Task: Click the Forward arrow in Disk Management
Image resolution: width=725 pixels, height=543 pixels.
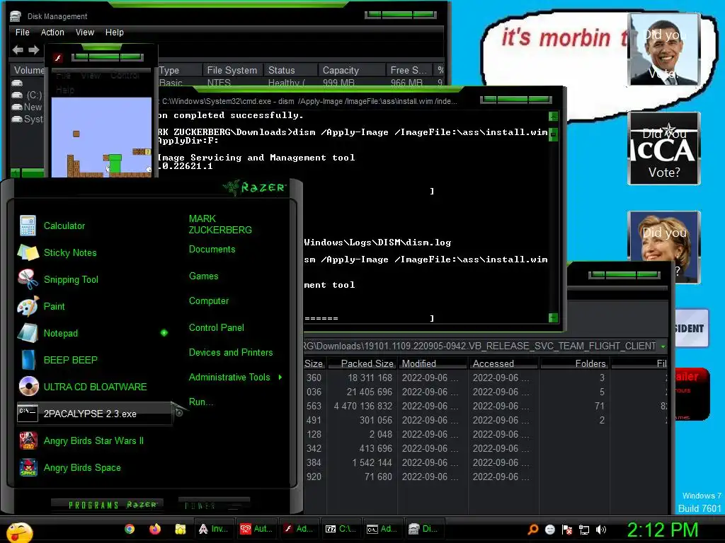Action: [34, 49]
